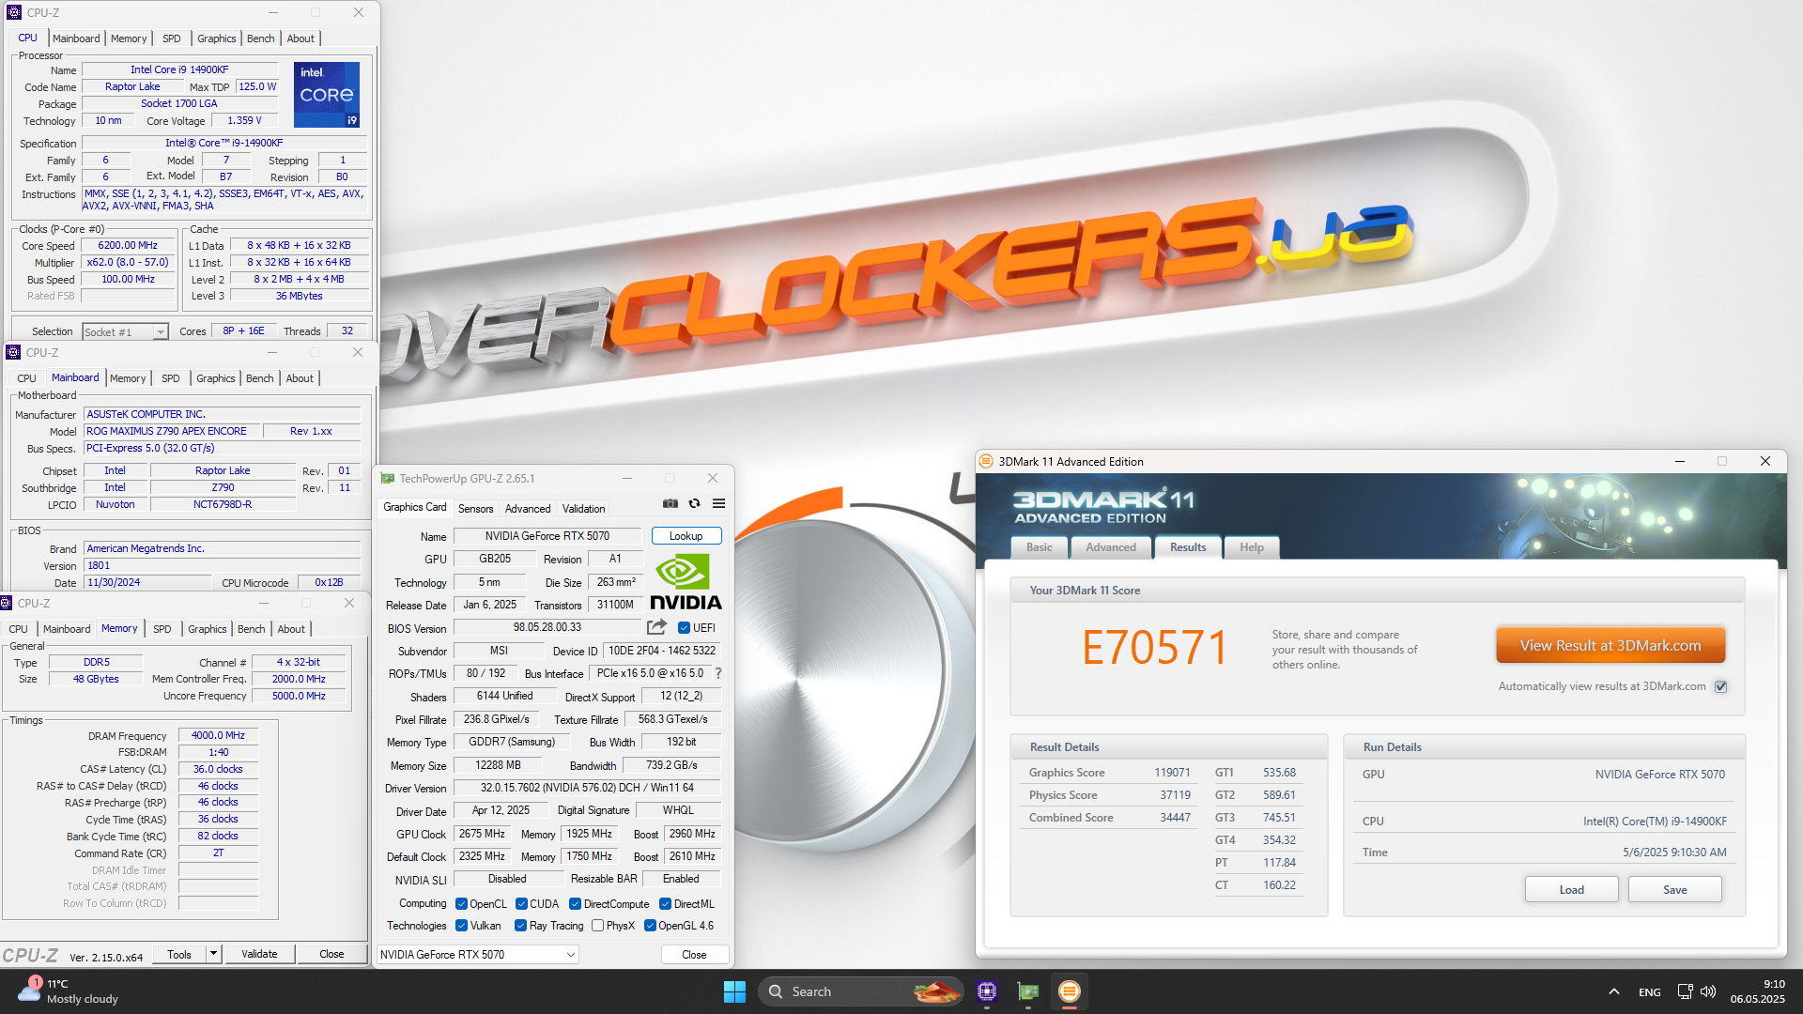The image size is (1803, 1014).
Task: Click BIOS Version share/export icon
Action: [657, 627]
